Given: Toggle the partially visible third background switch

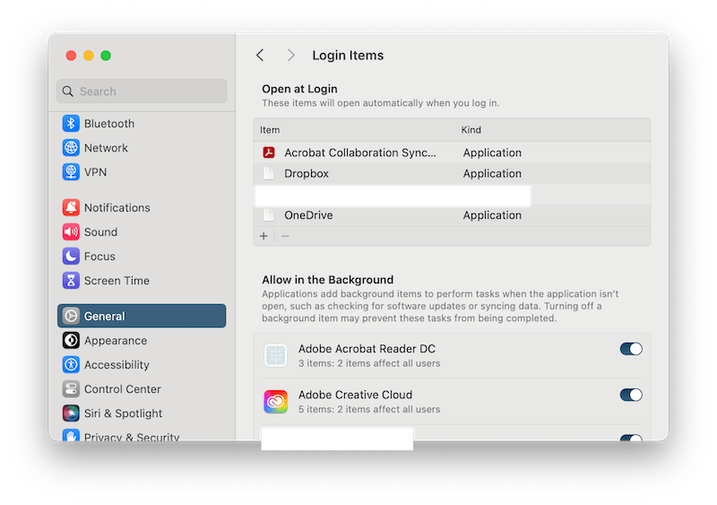Looking at the screenshot, I should (x=631, y=438).
